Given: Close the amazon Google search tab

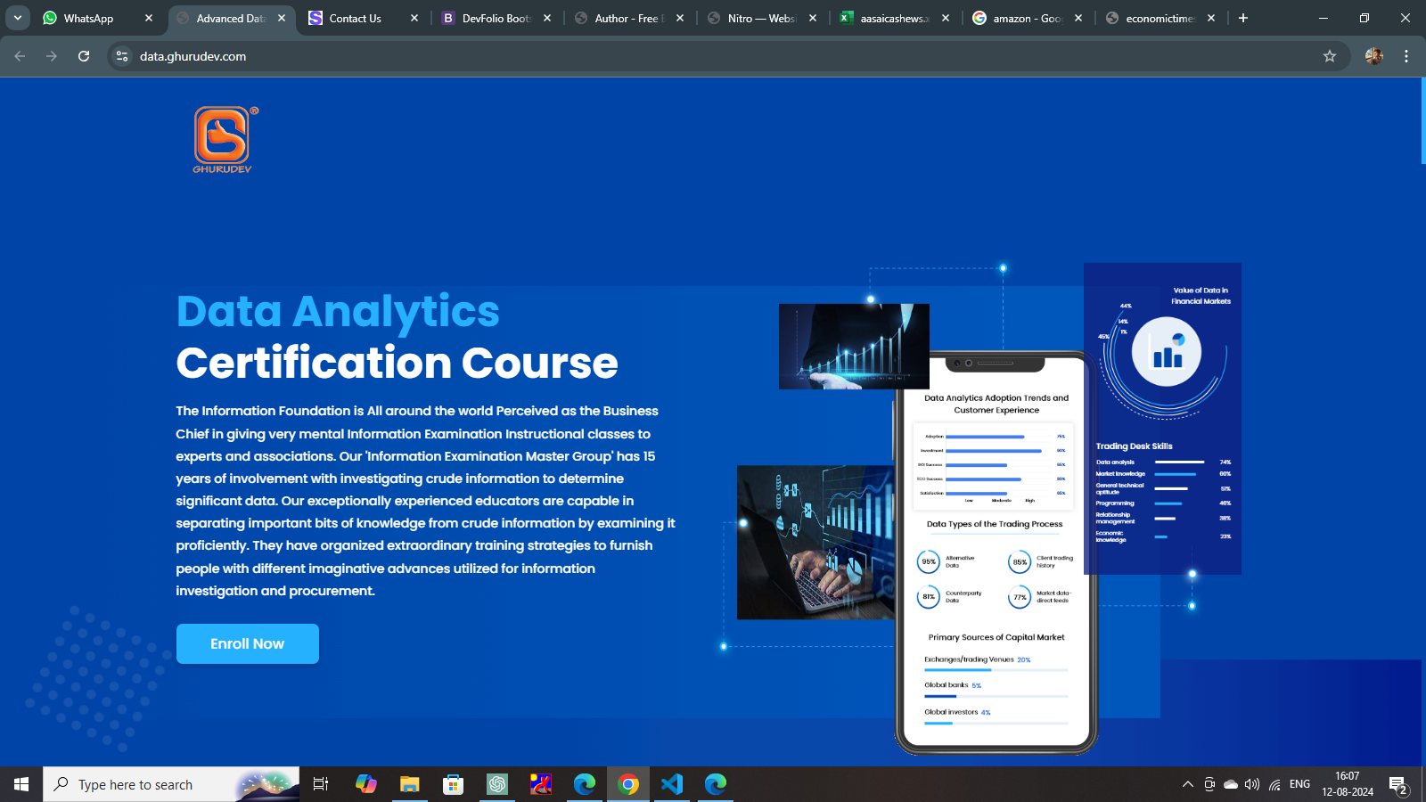Looking at the screenshot, I should [1078, 18].
